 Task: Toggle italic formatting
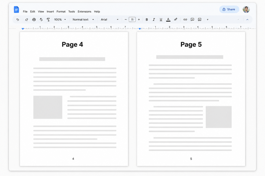pyautogui.click(x=154, y=20)
